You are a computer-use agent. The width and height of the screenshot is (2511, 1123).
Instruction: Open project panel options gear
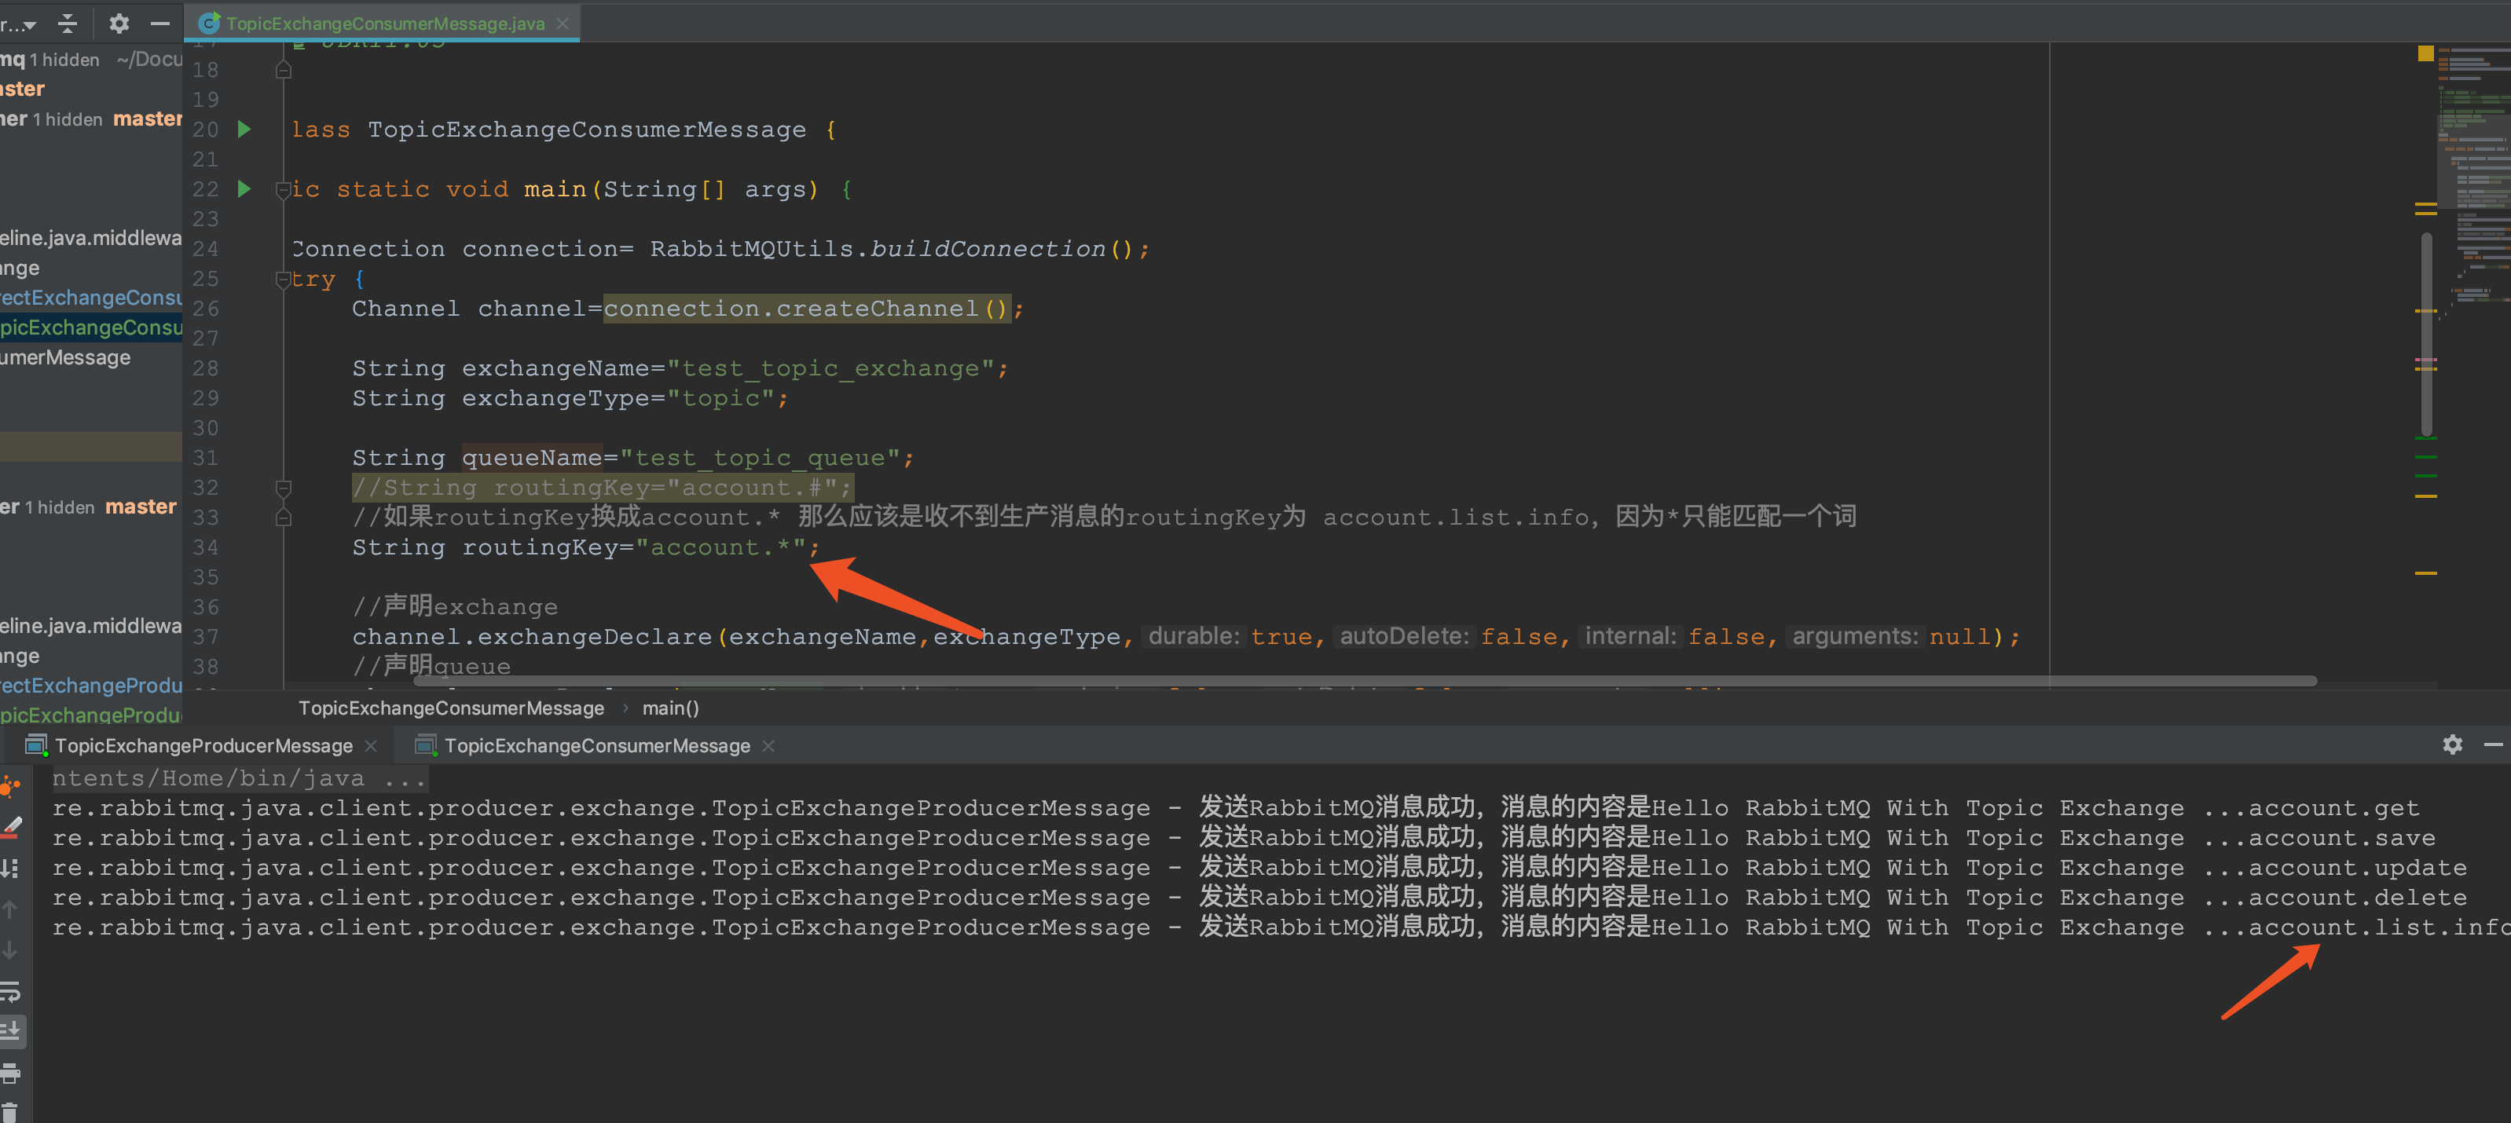coord(119,24)
